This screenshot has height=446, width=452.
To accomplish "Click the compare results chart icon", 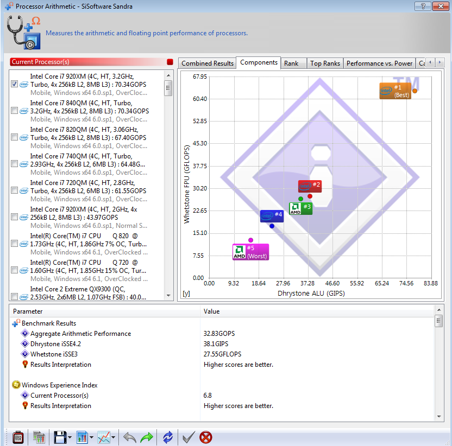I will tap(39, 437).
